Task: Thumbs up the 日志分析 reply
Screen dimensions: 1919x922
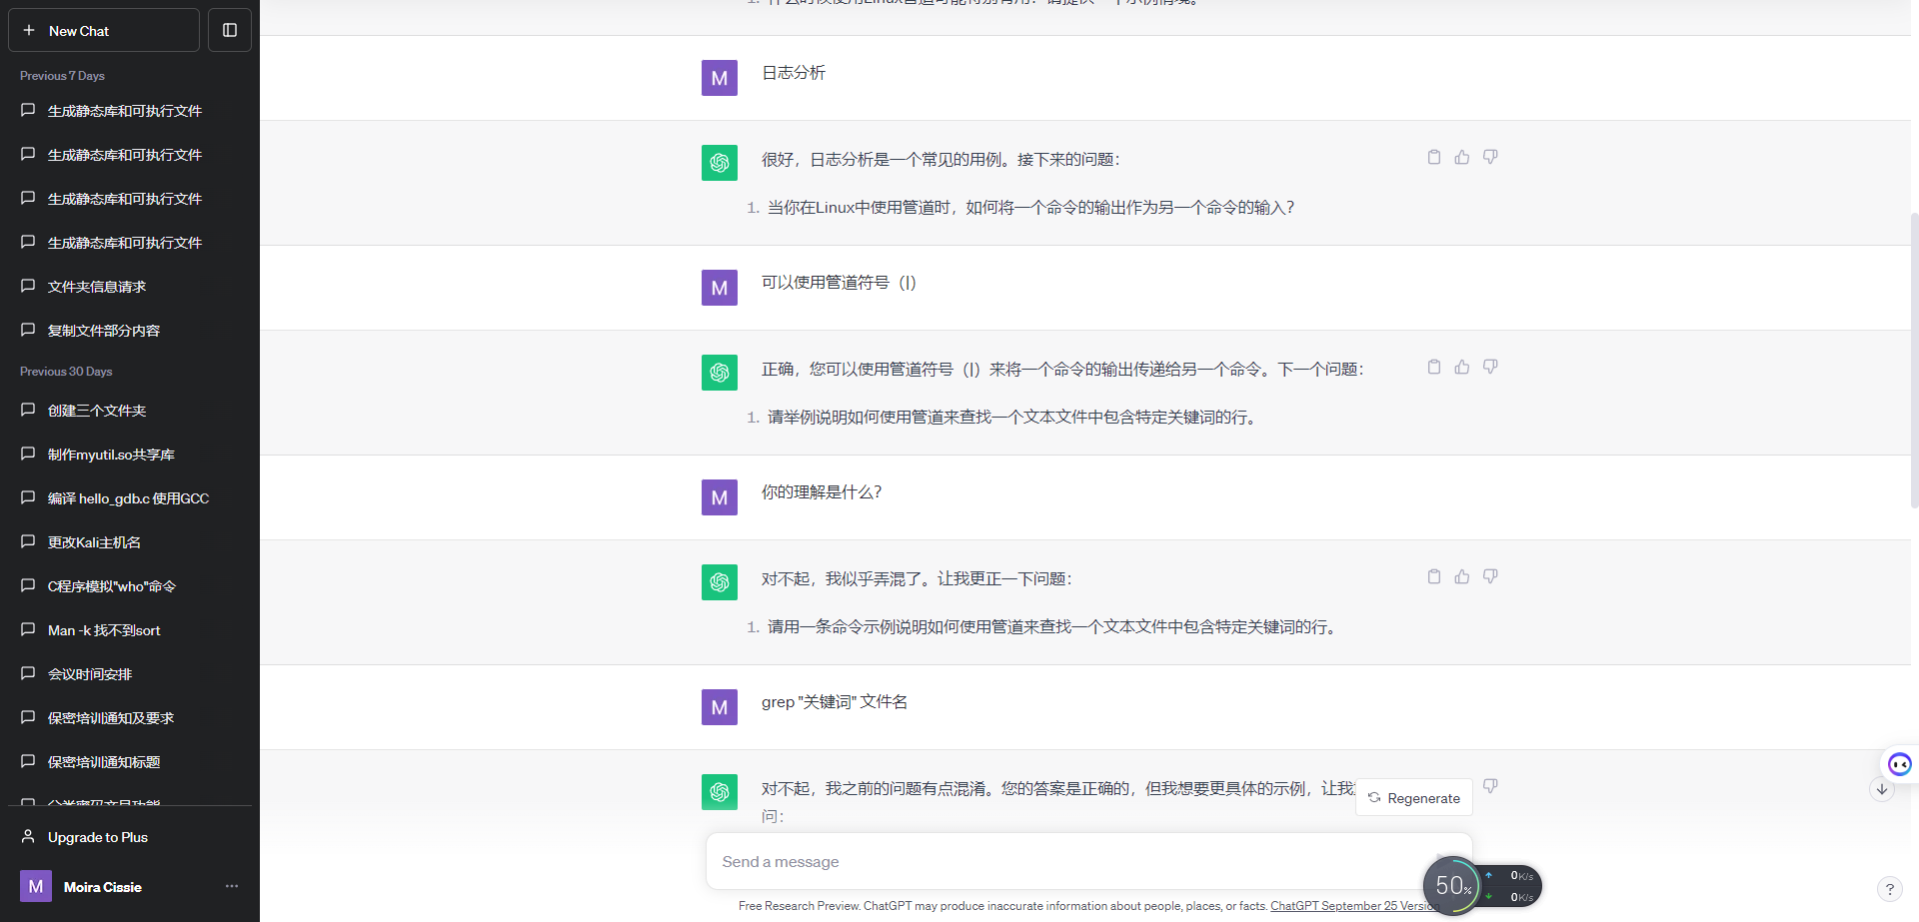Action: pos(1462,157)
